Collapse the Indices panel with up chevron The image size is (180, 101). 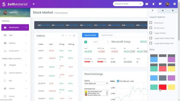[66, 36]
